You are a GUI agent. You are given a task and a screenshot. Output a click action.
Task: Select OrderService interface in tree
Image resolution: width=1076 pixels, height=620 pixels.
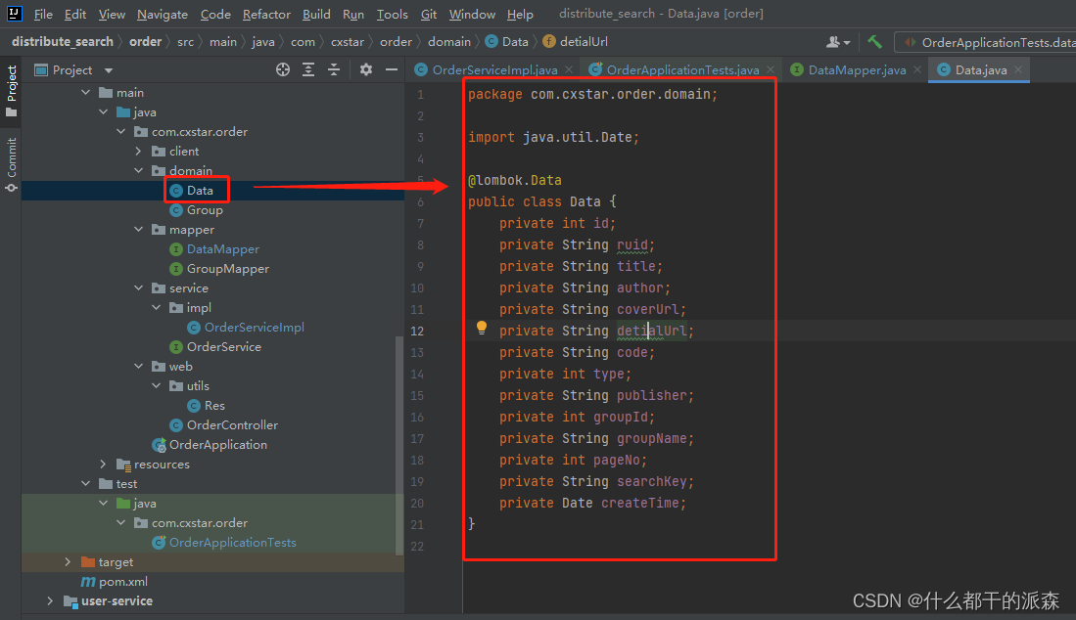tap(223, 346)
